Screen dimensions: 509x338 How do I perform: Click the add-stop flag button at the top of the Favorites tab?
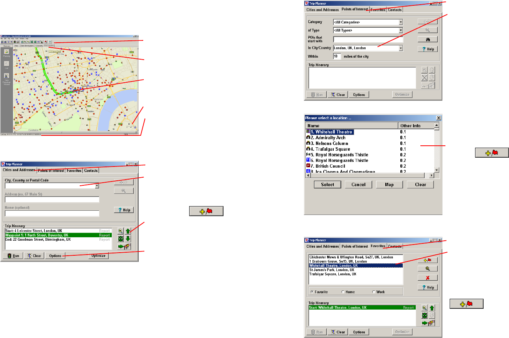pos(428,260)
